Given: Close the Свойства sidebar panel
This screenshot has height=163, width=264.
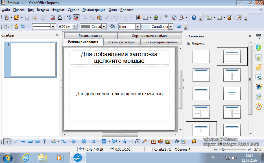Looking at the screenshot, I should [x=250, y=36].
